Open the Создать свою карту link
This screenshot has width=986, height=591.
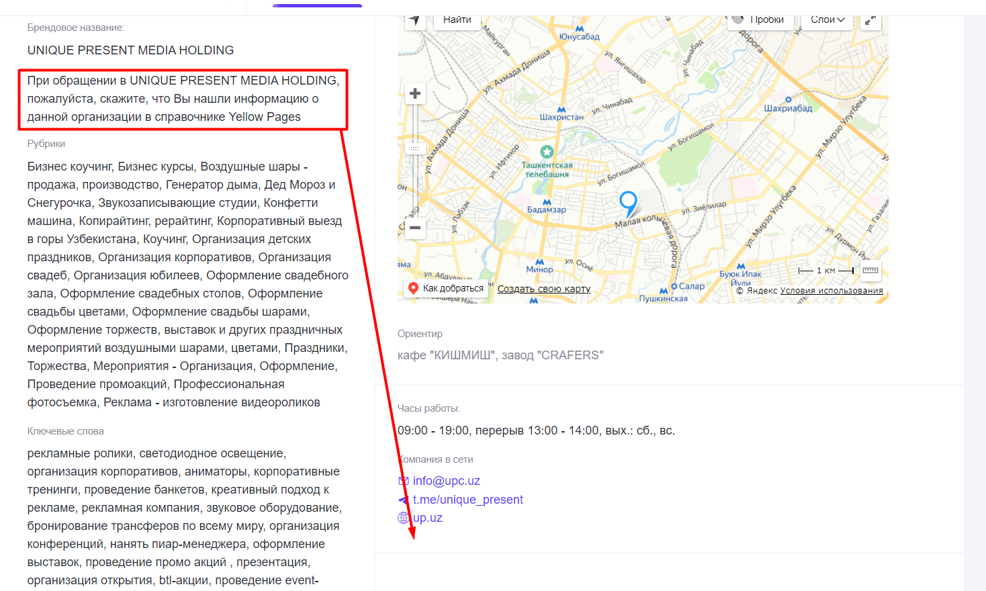[544, 289]
